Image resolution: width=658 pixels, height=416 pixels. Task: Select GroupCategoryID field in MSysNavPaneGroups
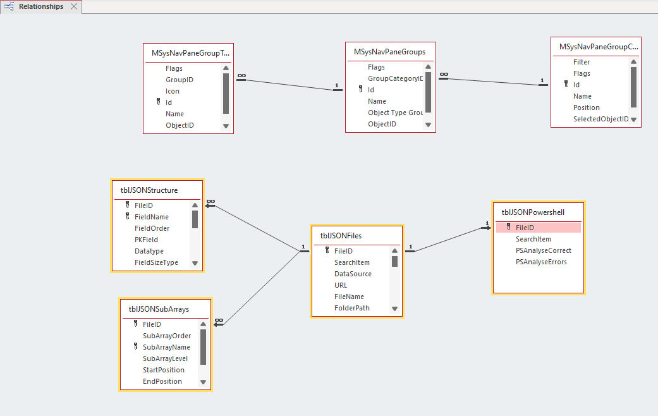(395, 78)
